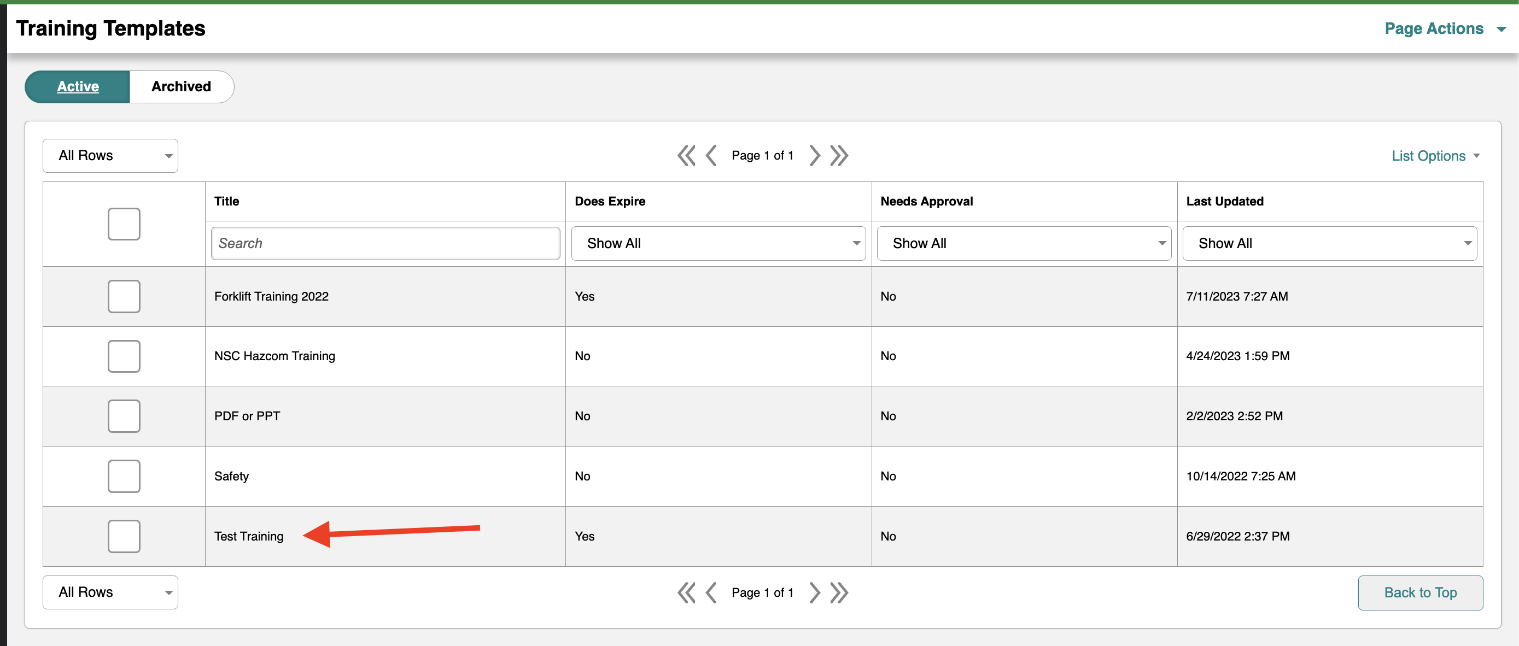Open NSC Hazcom Training template
The width and height of the screenshot is (1519, 646).
point(274,356)
